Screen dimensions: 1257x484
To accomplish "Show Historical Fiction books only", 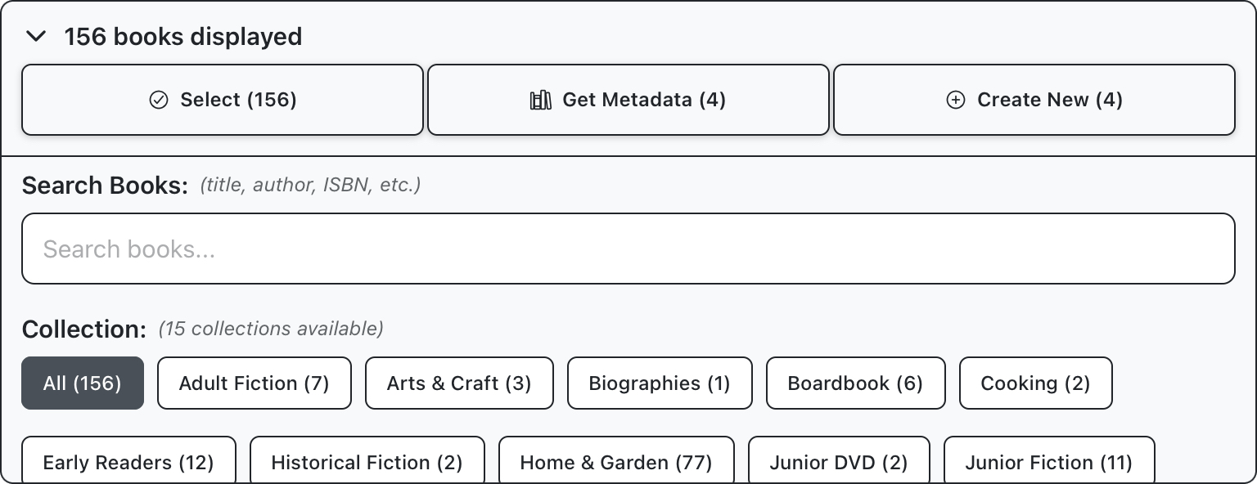I will (367, 462).
